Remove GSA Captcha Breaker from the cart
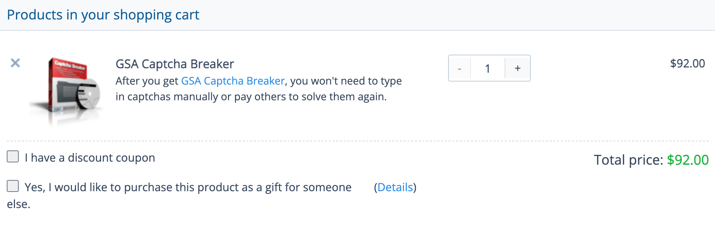Screen dimensions: 715x226 click(x=15, y=64)
